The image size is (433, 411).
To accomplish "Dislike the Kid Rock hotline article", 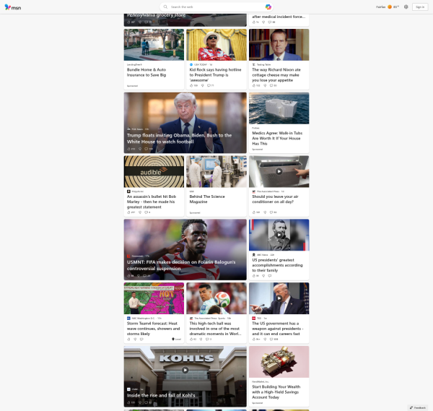I will [202, 86].
